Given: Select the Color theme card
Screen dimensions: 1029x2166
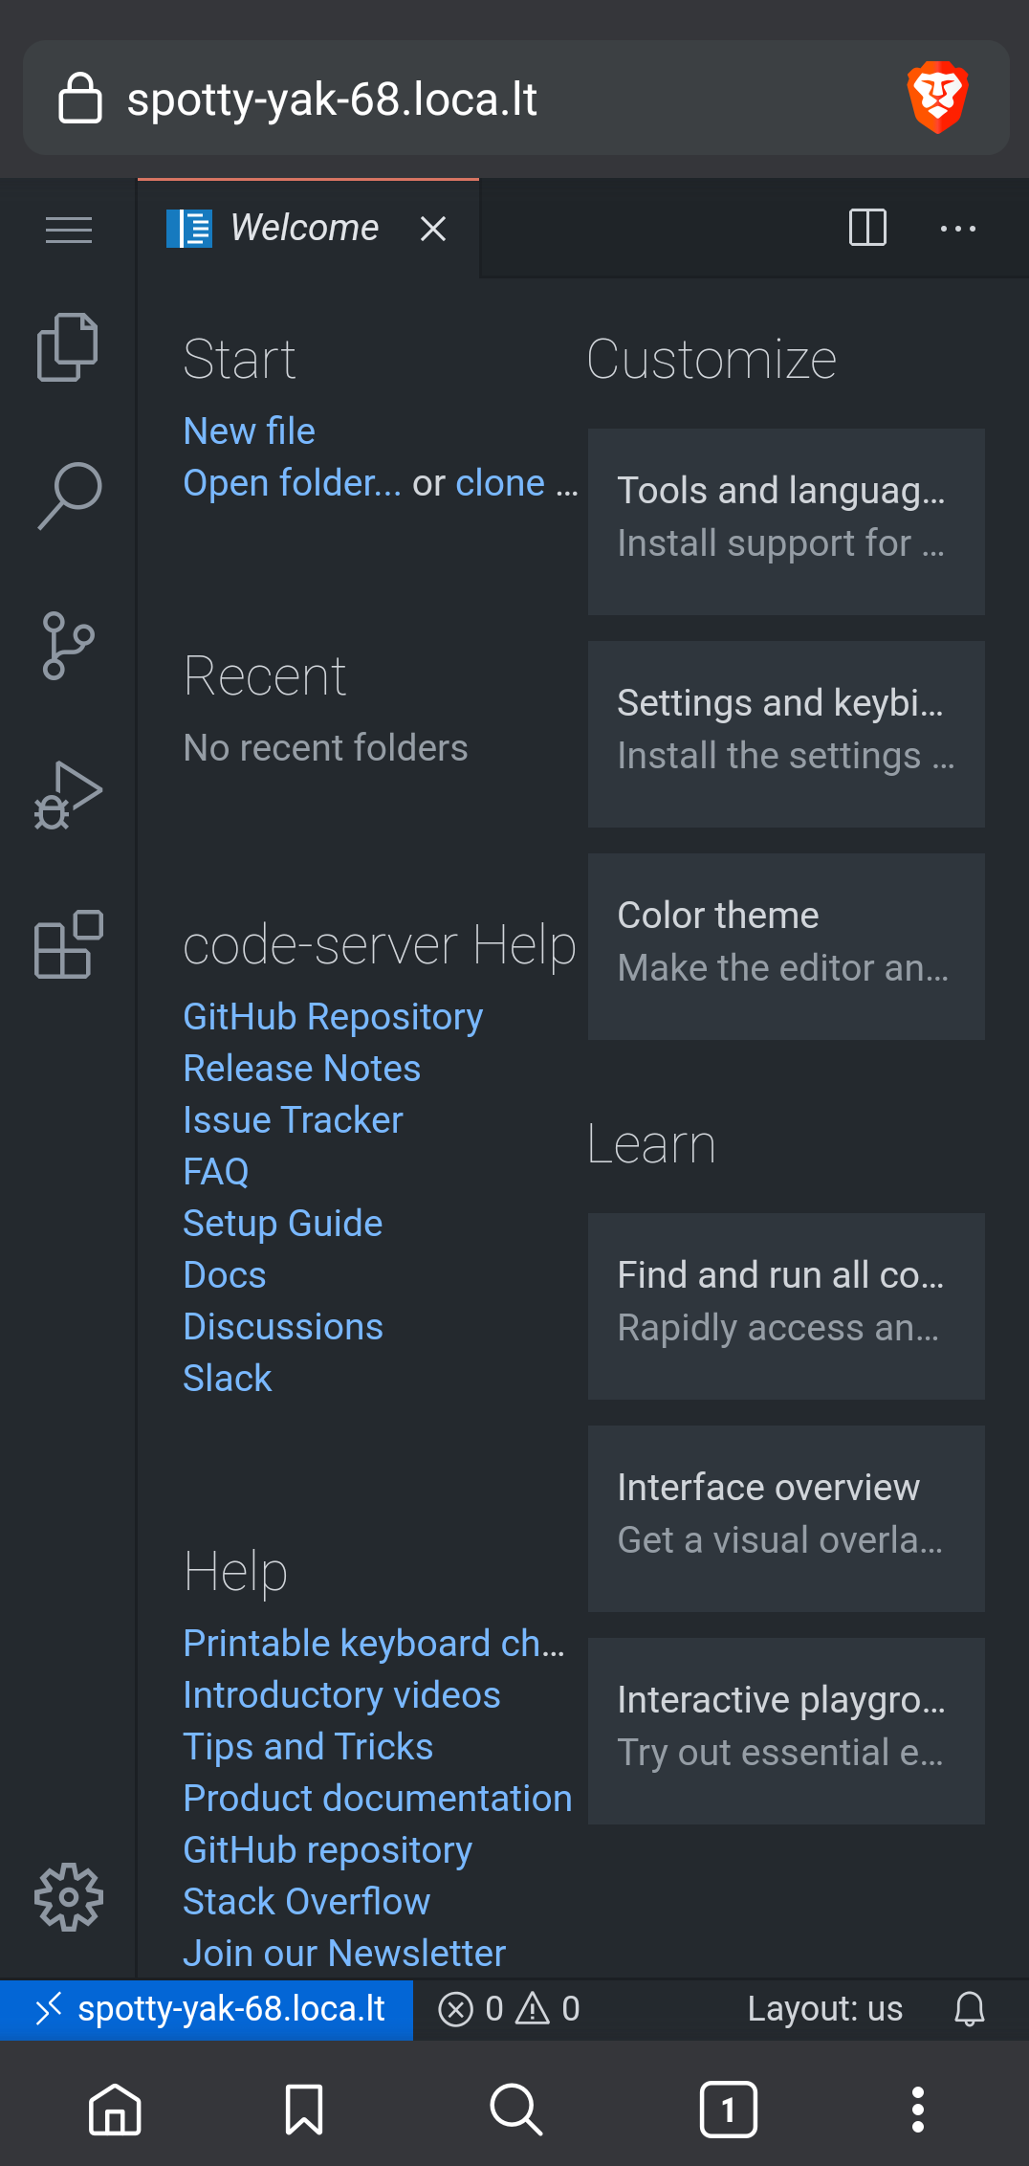Looking at the screenshot, I should tap(786, 946).
